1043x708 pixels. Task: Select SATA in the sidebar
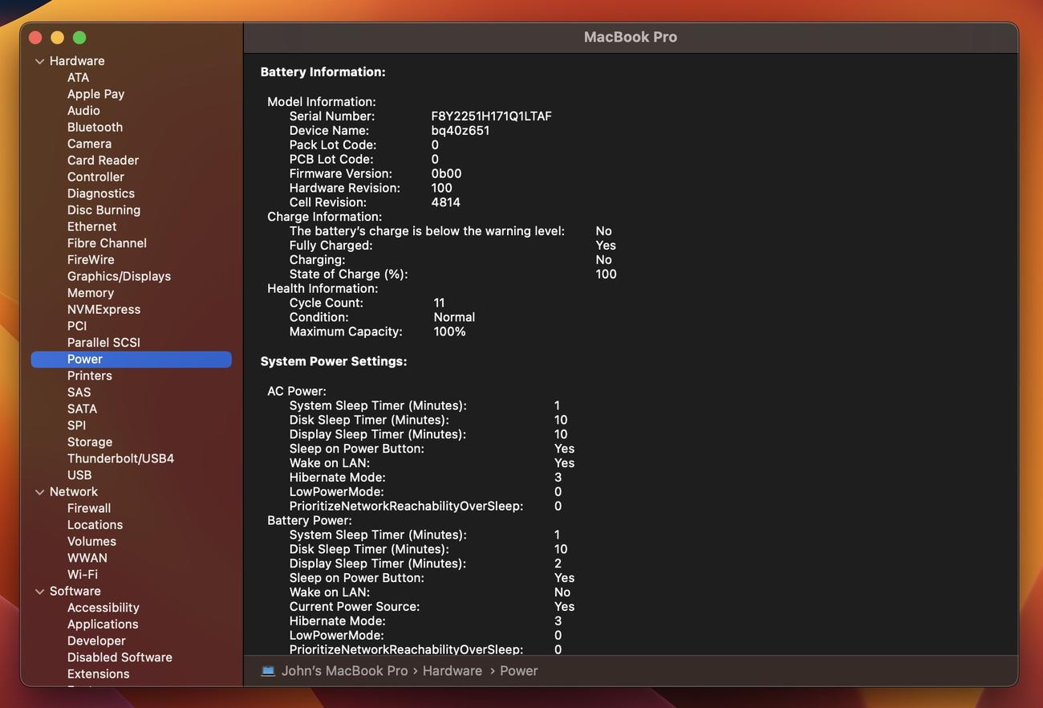click(x=82, y=409)
